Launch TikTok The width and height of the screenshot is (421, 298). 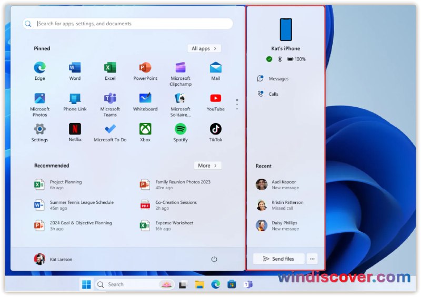point(216,132)
